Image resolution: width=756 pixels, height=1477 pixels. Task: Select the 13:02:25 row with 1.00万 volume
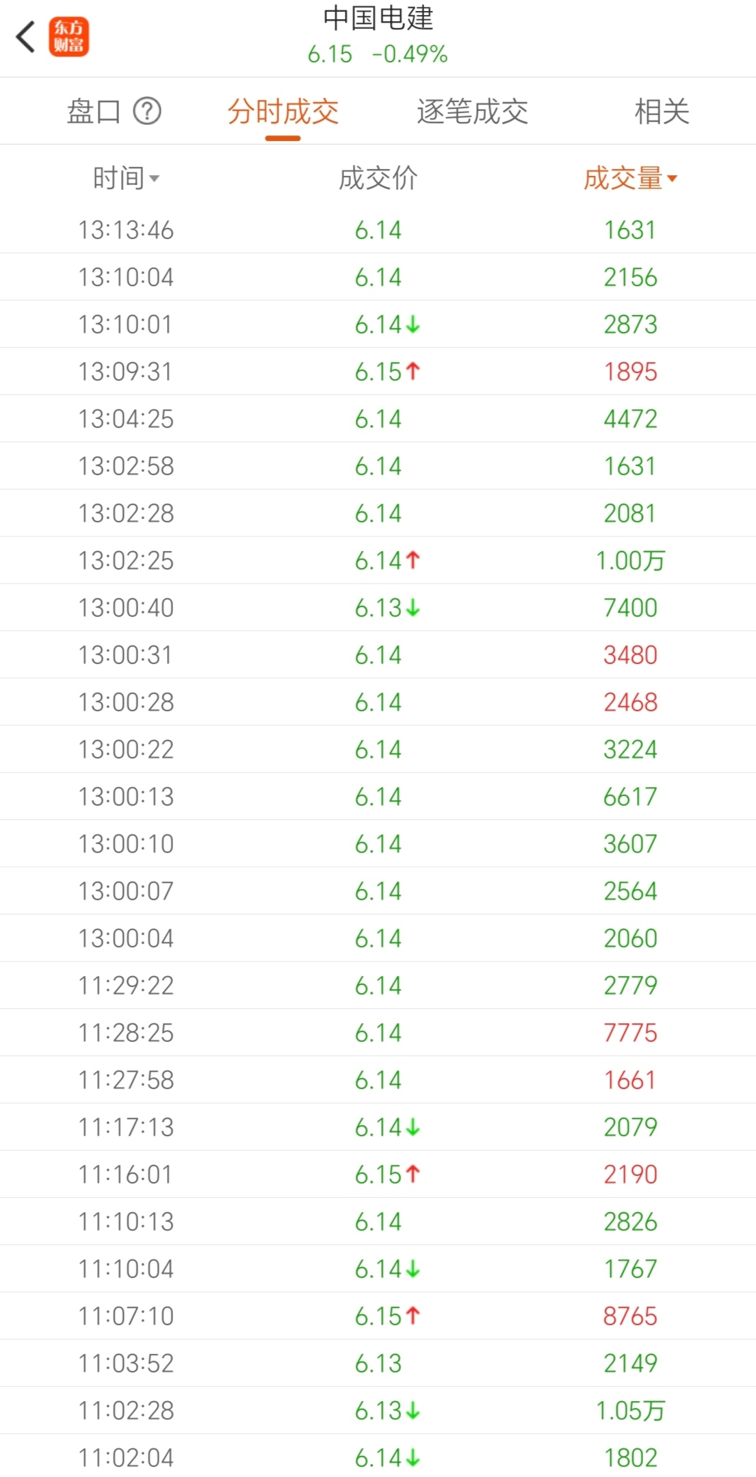click(378, 561)
